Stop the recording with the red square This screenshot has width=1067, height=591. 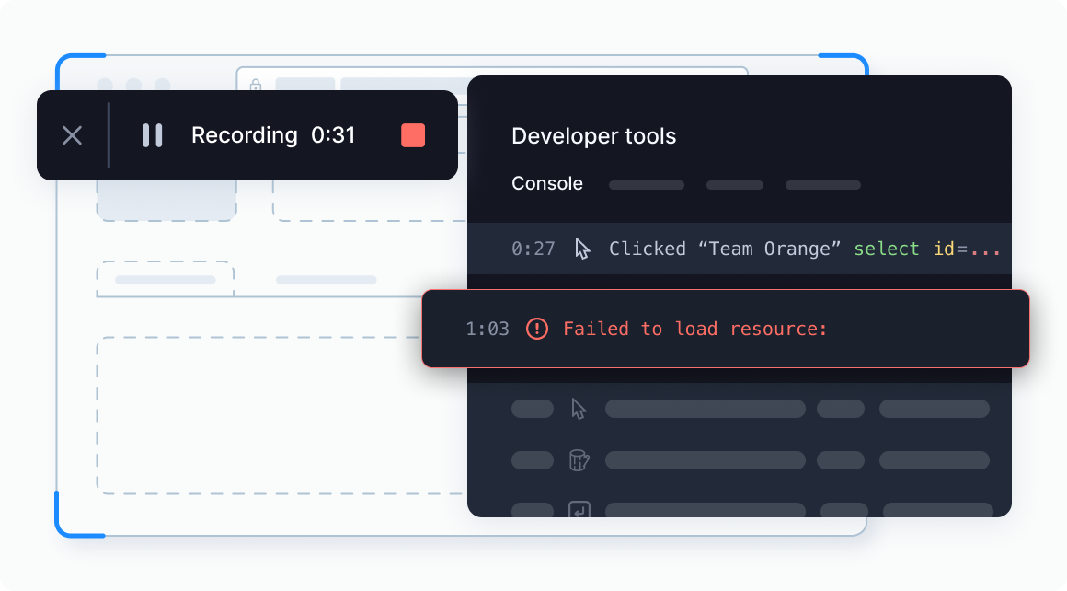pos(412,134)
